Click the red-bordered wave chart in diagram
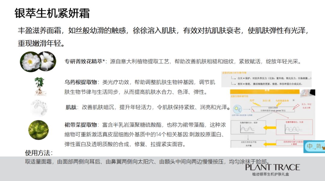The height and width of the screenshot is (181, 325). coord(294,127)
